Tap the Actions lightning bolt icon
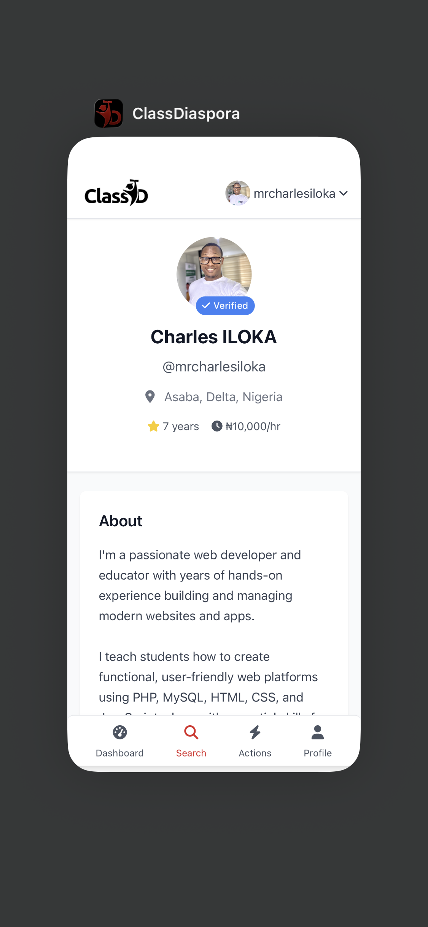This screenshot has width=428, height=927. click(x=255, y=733)
